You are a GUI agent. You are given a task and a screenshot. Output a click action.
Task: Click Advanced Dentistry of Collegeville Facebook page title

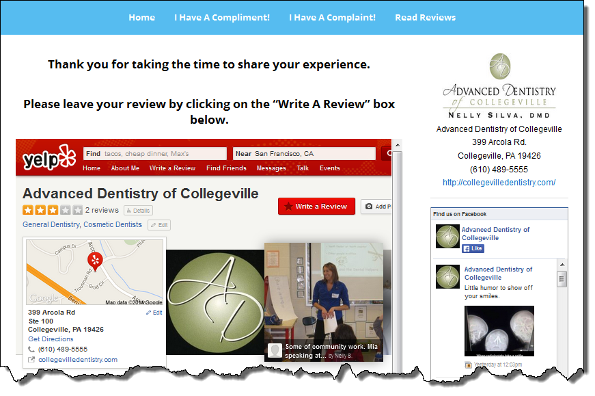coord(495,234)
